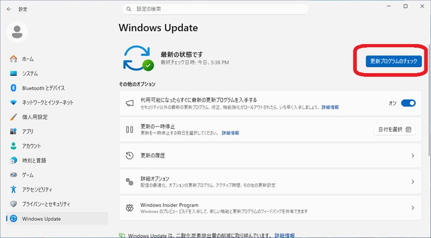The width and height of the screenshot is (431, 238).
Task: Click the user profile avatar
Action: (x=17, y=32)
